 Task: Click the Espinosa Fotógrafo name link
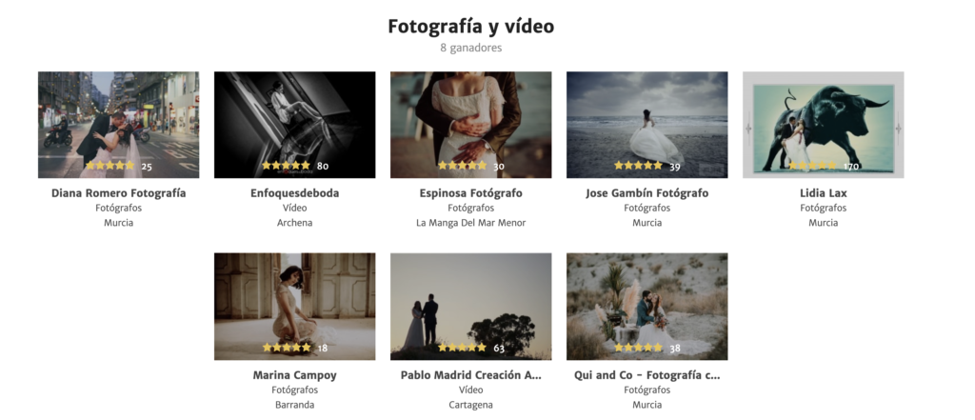tap(470, 193)
